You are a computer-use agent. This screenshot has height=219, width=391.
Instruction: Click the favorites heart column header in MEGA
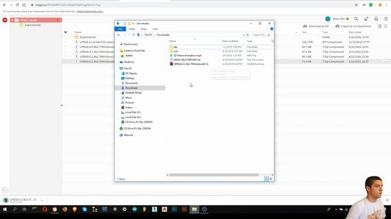(65, 32)
